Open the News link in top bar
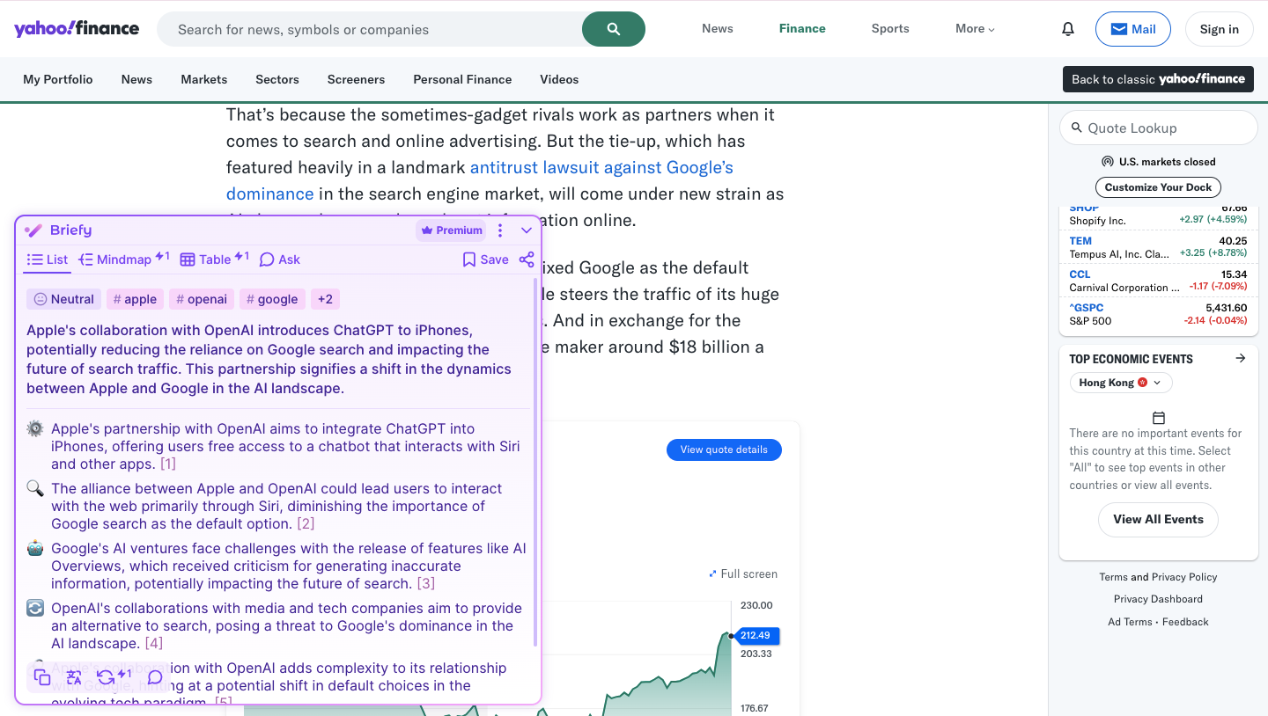The height and width of the screenshot is (716, 1268). 718,28
